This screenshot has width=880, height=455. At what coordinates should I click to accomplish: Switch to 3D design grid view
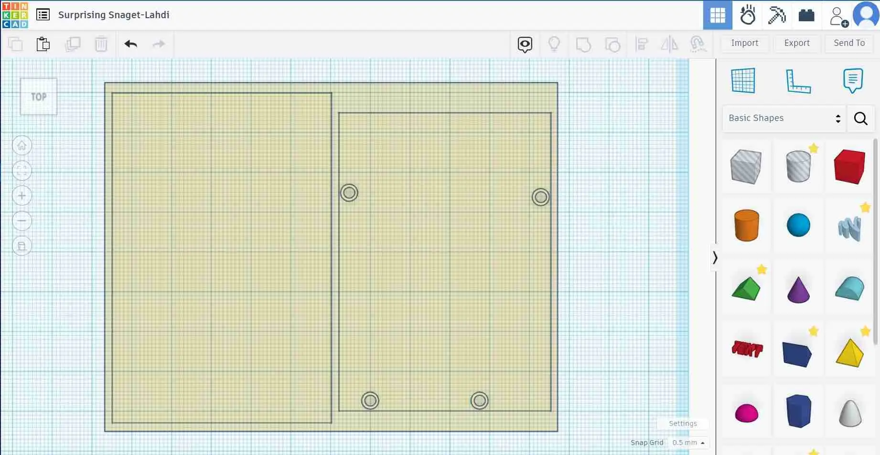pos(717,15)
